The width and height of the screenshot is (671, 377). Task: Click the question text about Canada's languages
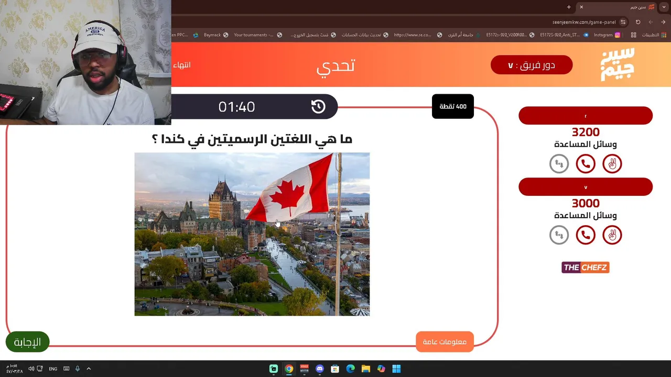coord(252,139)
